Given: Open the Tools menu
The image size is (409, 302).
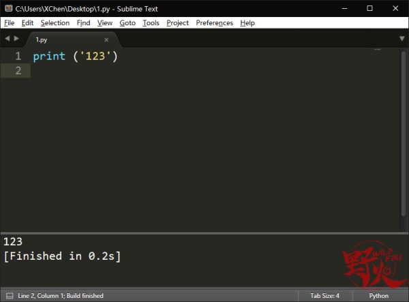Looking at the screenshot, I should point(151,23).
